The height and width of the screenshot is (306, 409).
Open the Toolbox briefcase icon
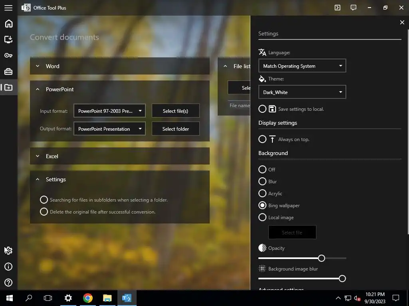pos(9,71)
